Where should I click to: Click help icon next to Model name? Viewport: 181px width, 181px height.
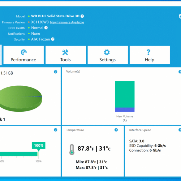coord(82,16)
